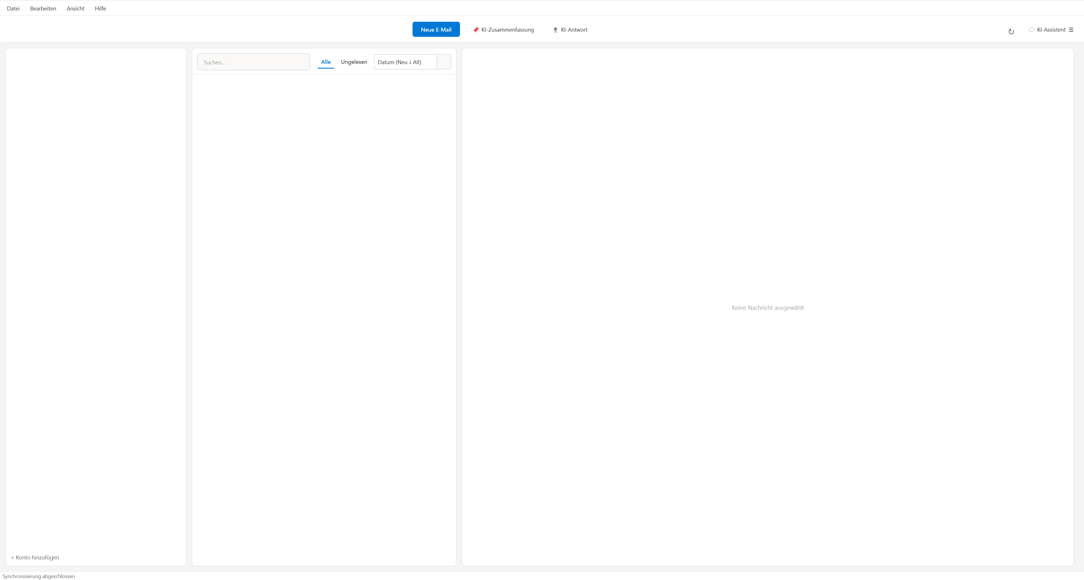Start KI-Antwort from the toolbar

point(573,29)
